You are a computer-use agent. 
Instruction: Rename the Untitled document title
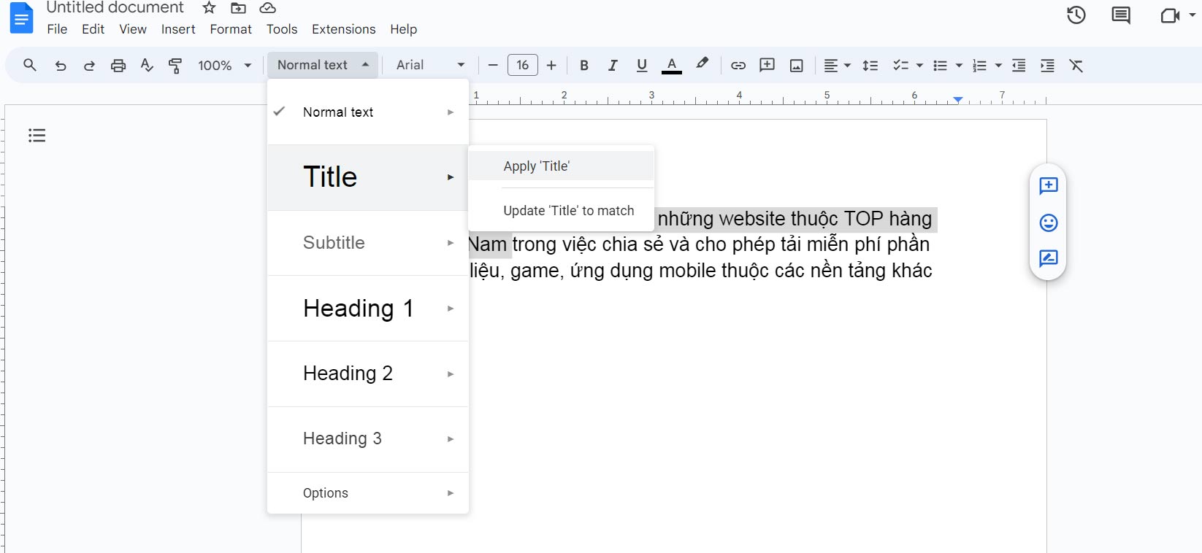click(115, 8)
